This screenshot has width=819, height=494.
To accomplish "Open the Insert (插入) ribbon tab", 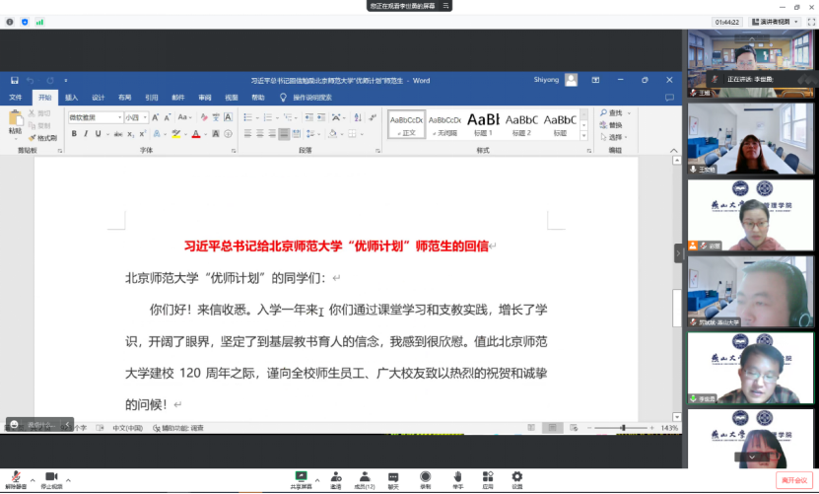I will [x=72, y=98].
